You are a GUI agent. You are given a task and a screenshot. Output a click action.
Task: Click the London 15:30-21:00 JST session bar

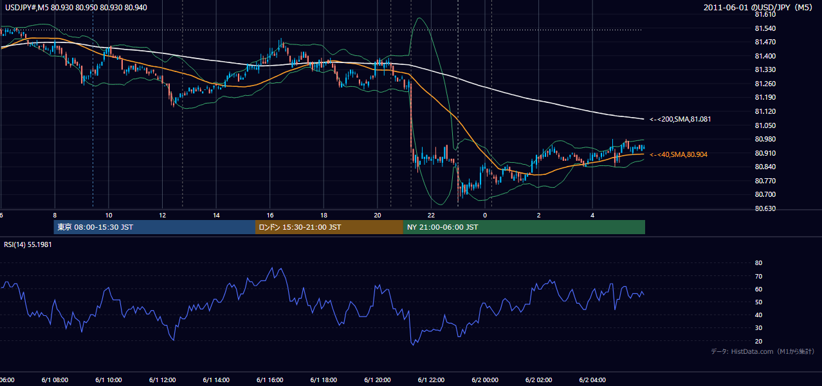click(x=329, y=227)
